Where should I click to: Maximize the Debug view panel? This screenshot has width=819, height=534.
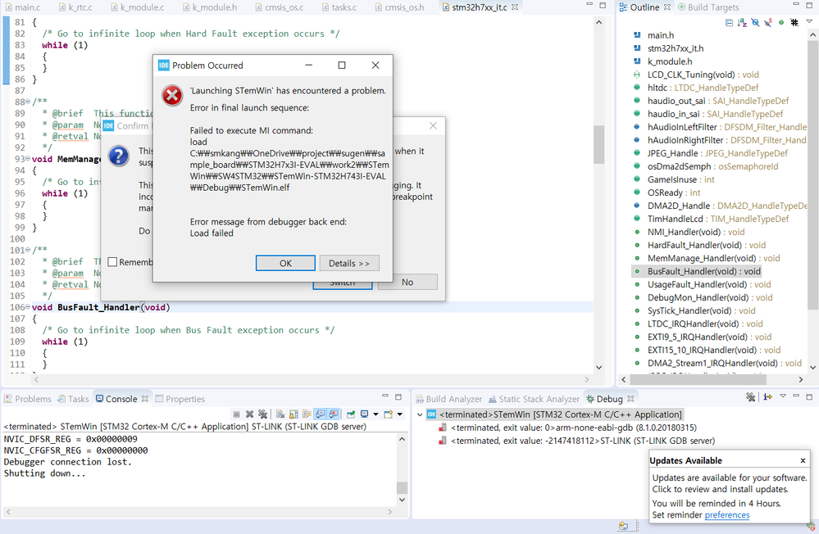(x=809, y=396)
